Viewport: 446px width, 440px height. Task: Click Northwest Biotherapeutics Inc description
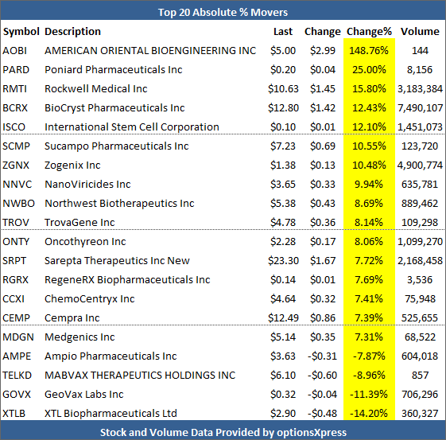(x=119, y=203)
